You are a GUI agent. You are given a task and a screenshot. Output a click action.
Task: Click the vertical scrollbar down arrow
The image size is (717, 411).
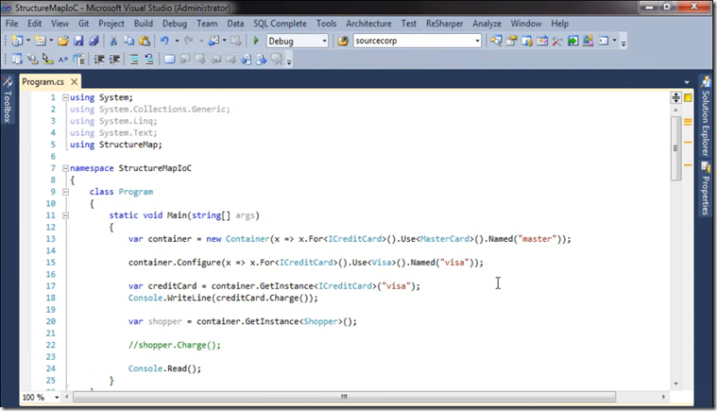coord(675,384)
